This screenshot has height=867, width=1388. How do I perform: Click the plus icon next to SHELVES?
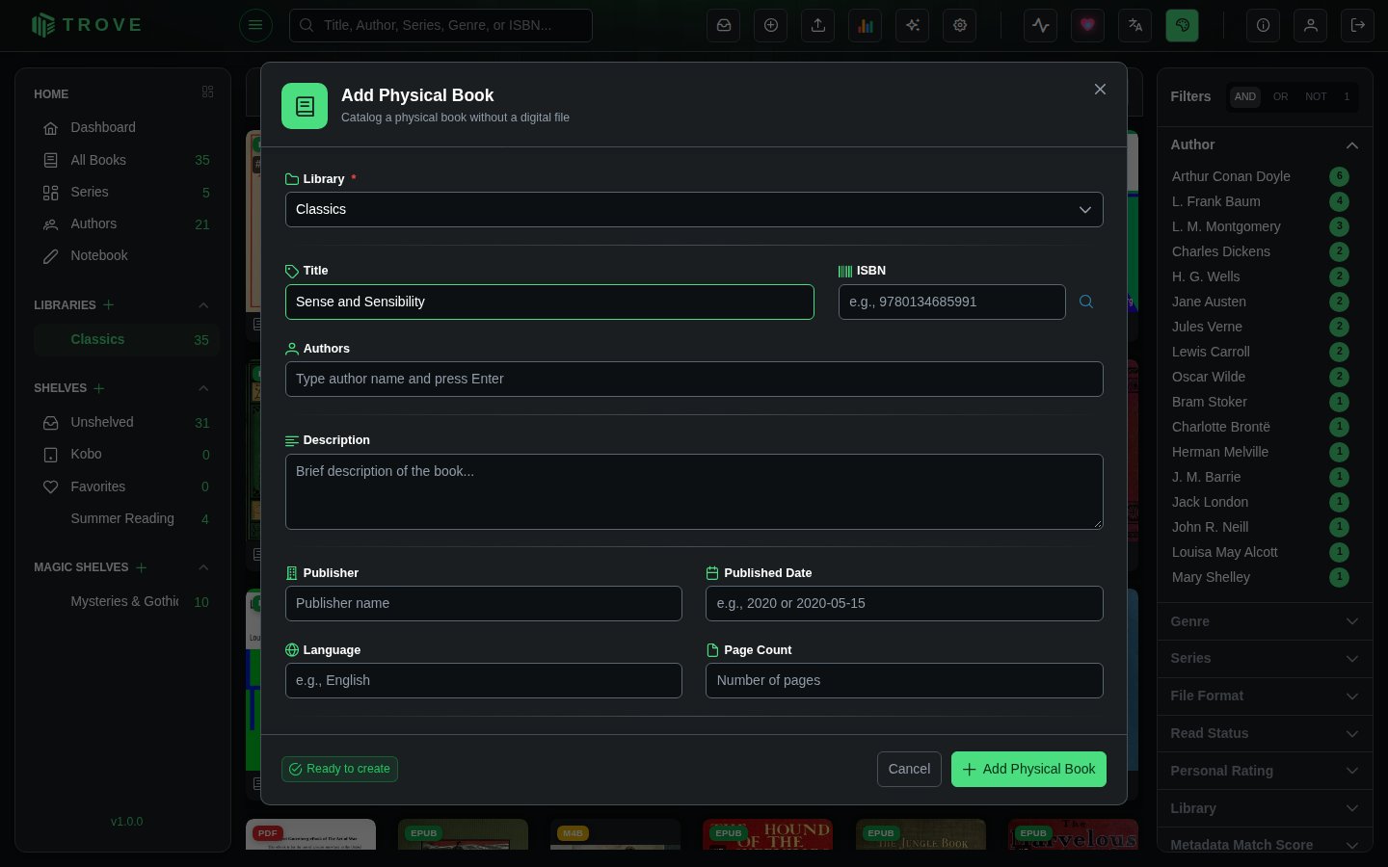coord(99,388)
